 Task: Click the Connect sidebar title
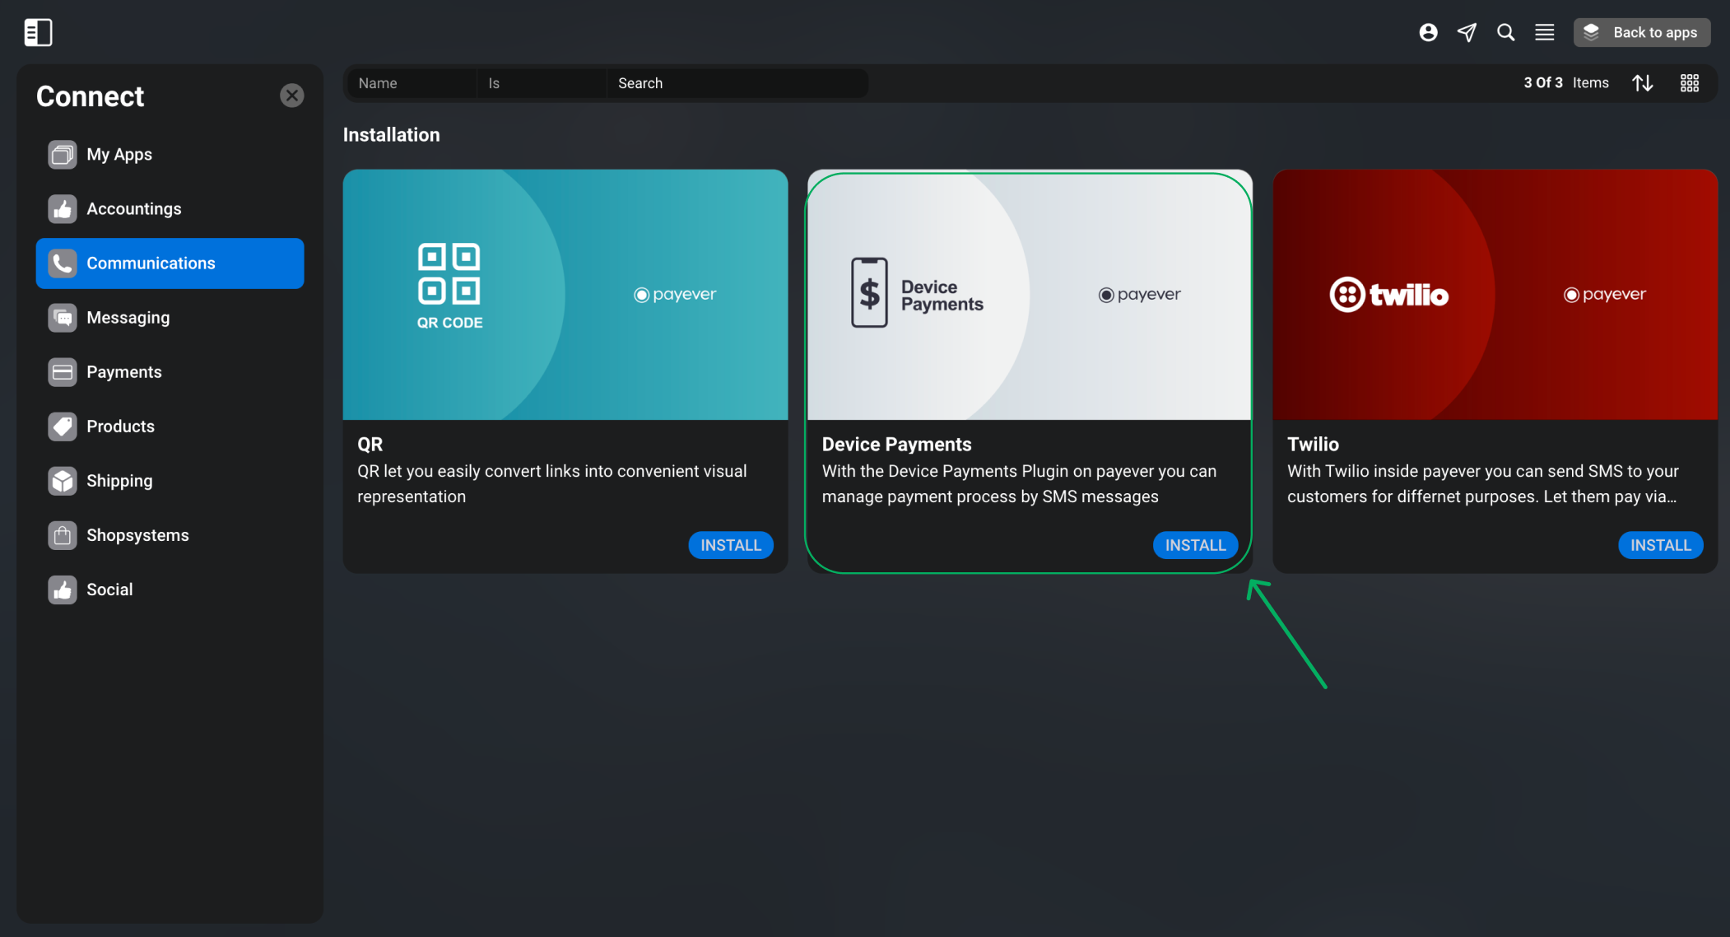click(x=91, y=96)
